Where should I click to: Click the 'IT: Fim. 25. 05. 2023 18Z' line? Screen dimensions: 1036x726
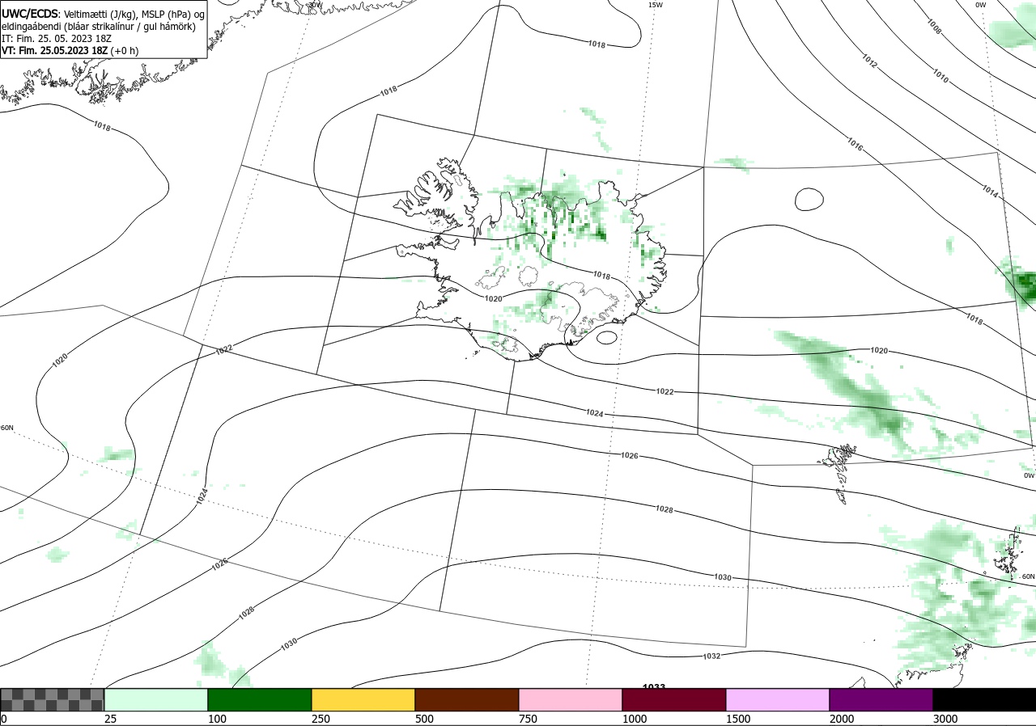pos(57,38)
